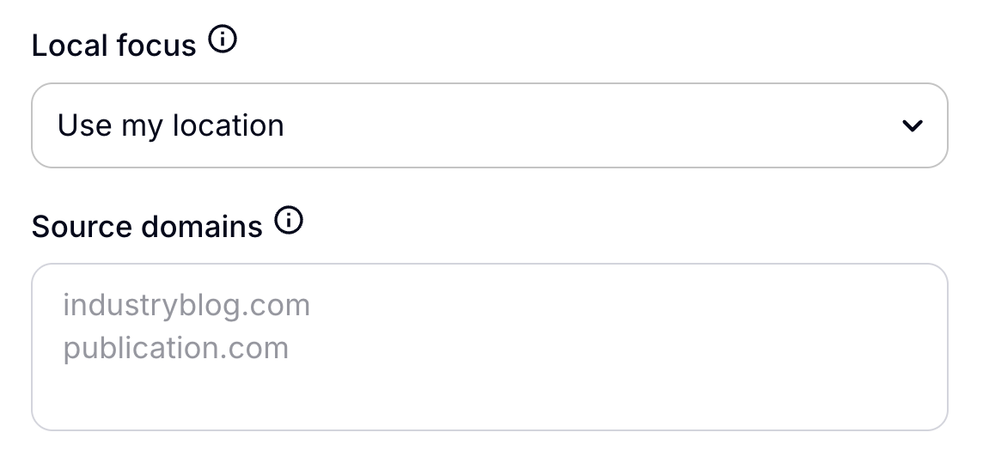Open info about Source domains setting
Image resolution: width=983 pixels, height=469 pixels.
tap(289, 221)
